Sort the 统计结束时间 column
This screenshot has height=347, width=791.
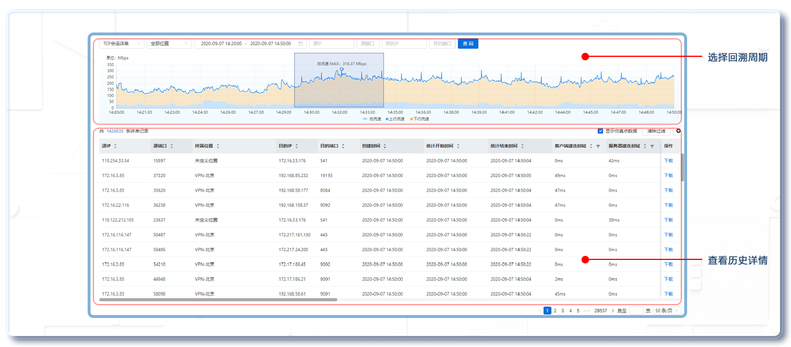(522, 146)
